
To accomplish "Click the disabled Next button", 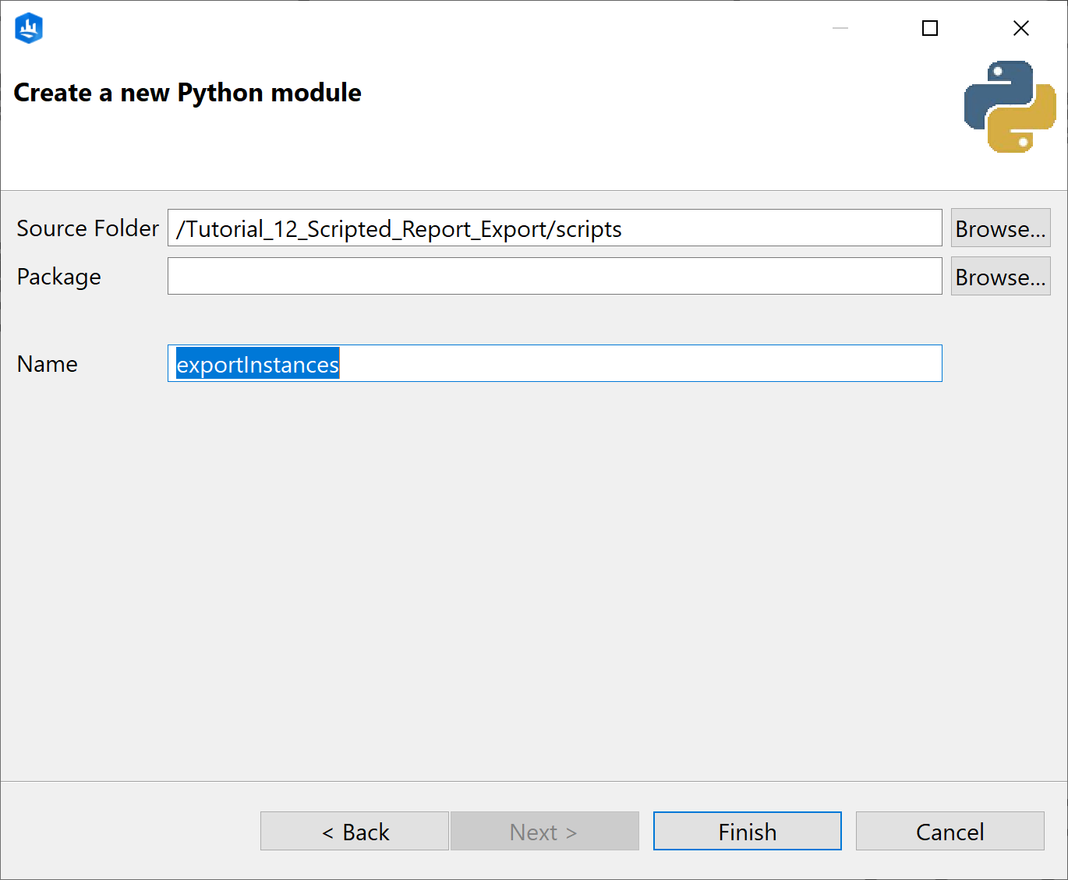I will [x=544, y=831].
